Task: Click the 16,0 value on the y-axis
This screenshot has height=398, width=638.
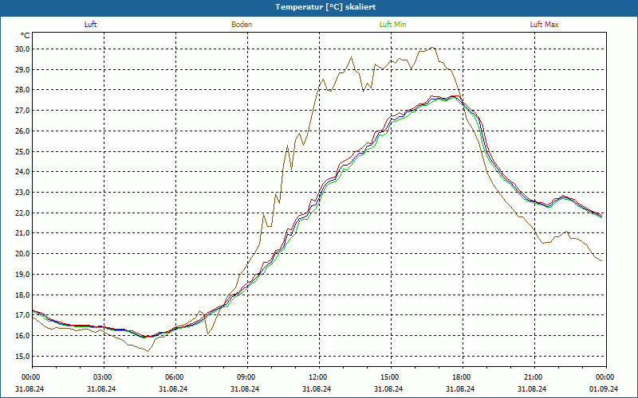Action: click(x=23, y=336)
